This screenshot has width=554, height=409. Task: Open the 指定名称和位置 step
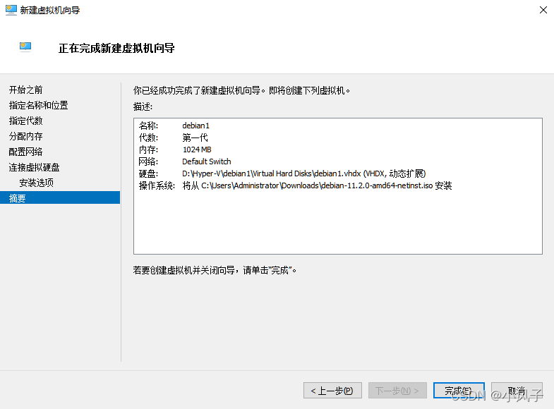coord(38,106)
